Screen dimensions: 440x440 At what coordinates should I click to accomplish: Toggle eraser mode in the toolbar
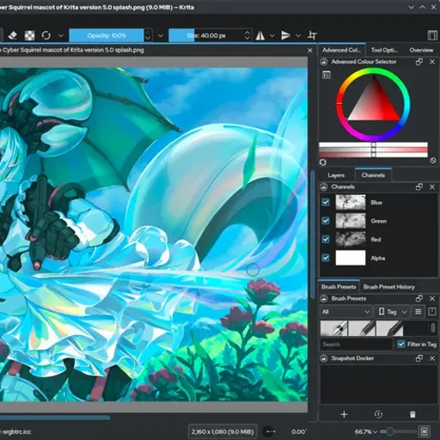[13, 35]
